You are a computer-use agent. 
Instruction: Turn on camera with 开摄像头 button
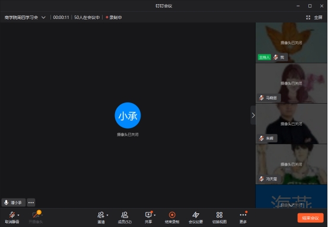pyautogui.click(x=36, y=218)
